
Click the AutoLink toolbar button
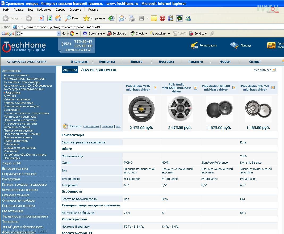158,33
